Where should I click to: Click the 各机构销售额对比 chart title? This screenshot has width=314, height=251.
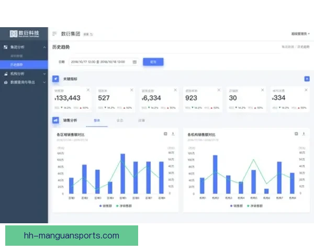coord(201,134)
